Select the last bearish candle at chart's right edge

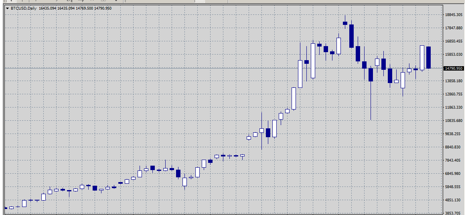428,58
